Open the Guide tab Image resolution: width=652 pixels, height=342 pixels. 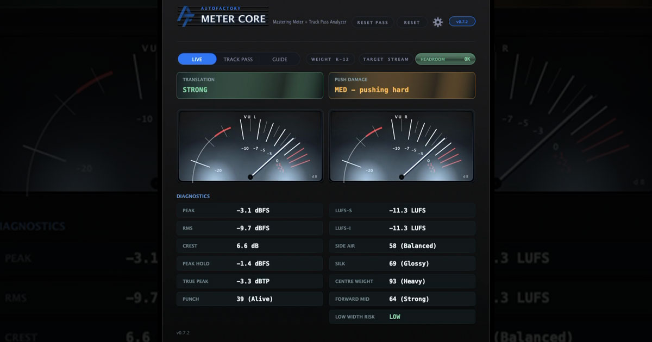coord(280,59)
